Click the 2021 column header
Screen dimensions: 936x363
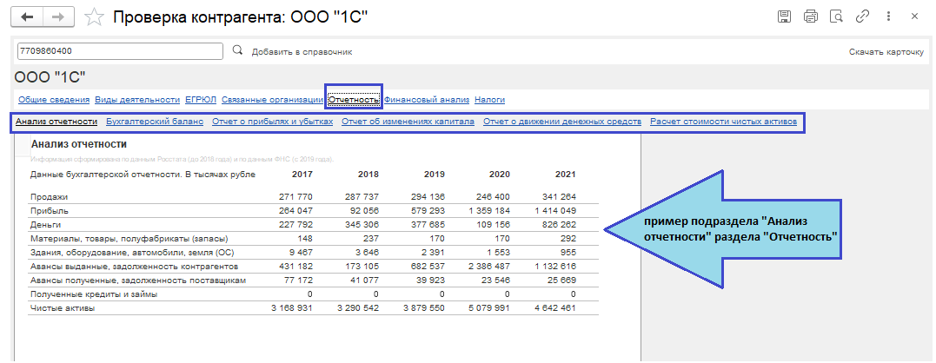(565, 175)
